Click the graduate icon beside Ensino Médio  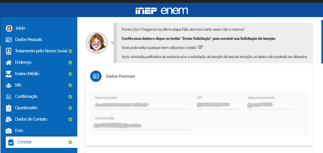point(9,74)
